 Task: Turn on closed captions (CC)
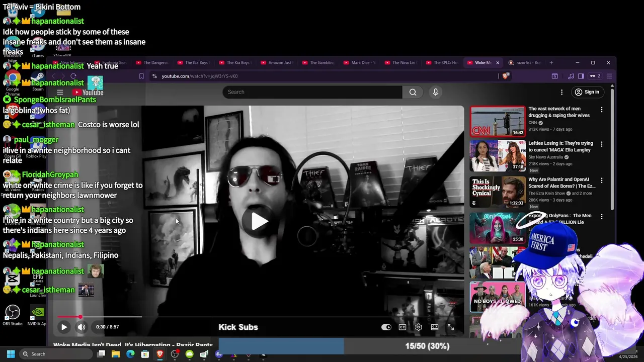pos(403,327)
